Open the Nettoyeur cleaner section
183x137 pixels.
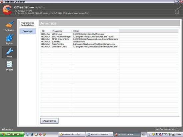point(9,26)
